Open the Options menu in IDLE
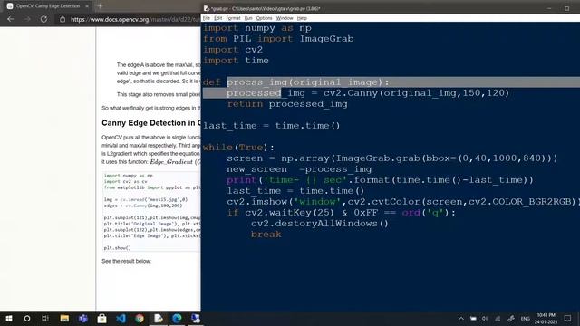This screenshot has width=580, height=326. pyautogui.click(x=264, y=18)
